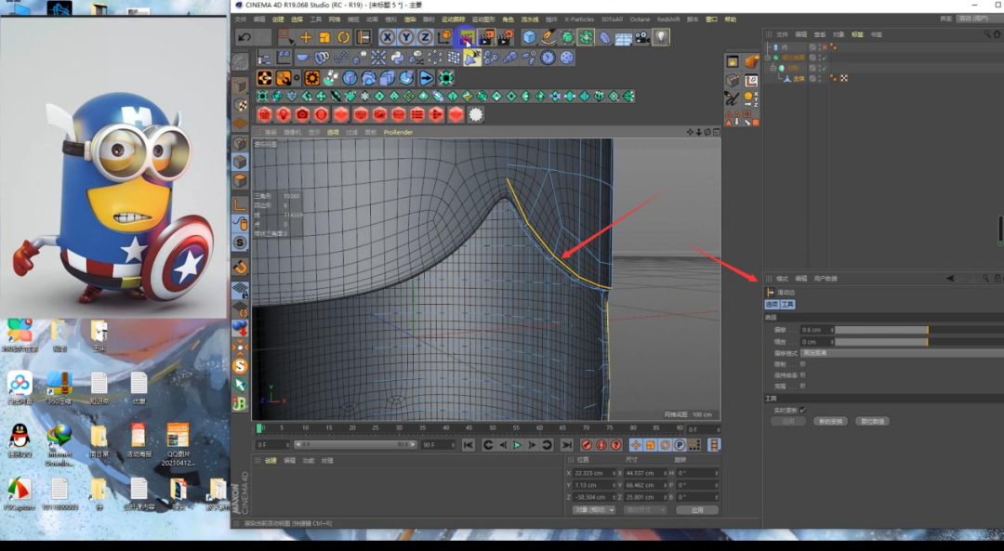The height and width of the screenshot is (551, 1004).
Task: Switch to the 工具 tab in attributes panel
Action: (x=787, y=305)
